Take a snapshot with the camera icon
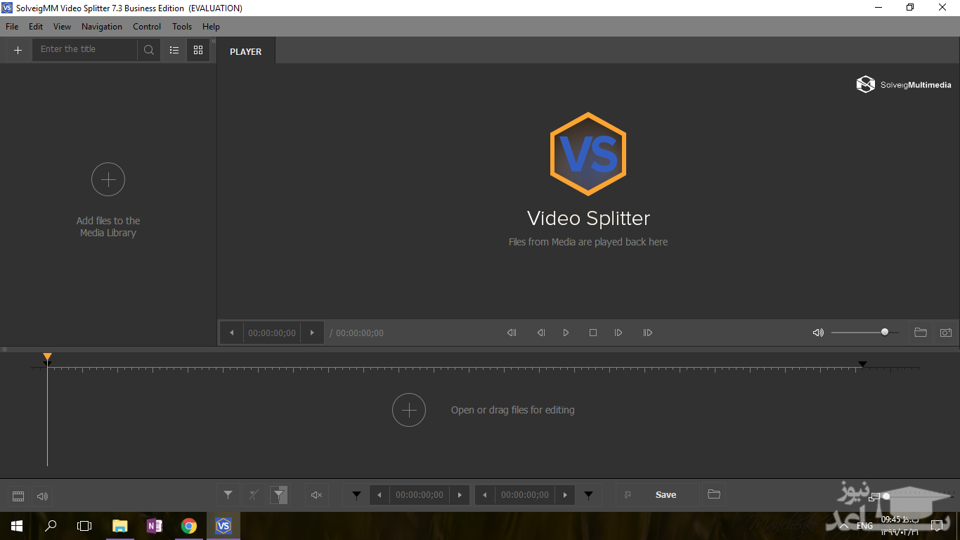This screenshot has width=960, height=540. pyautogui.click(x=946, y=333)
